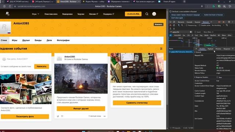Image resolution: width=235 pixels, height=132 pixels.
Task: Select the Fetch/XHR request type filter
Action: coord(177,35)
